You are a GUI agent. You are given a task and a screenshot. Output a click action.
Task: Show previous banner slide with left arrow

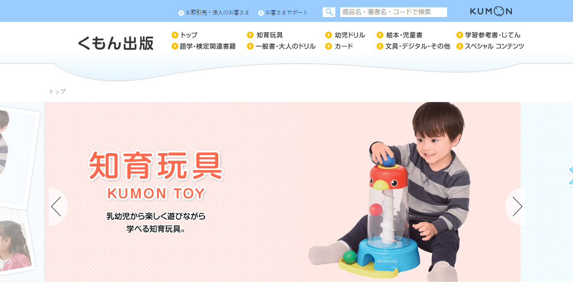click(57, 207)
